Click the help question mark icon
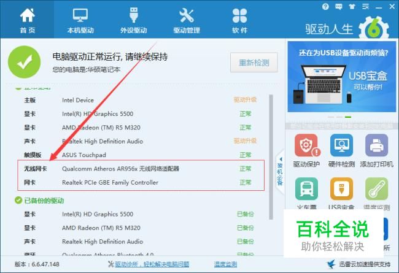The height and width of the screenshot is (273, 399). coord(325,6)
